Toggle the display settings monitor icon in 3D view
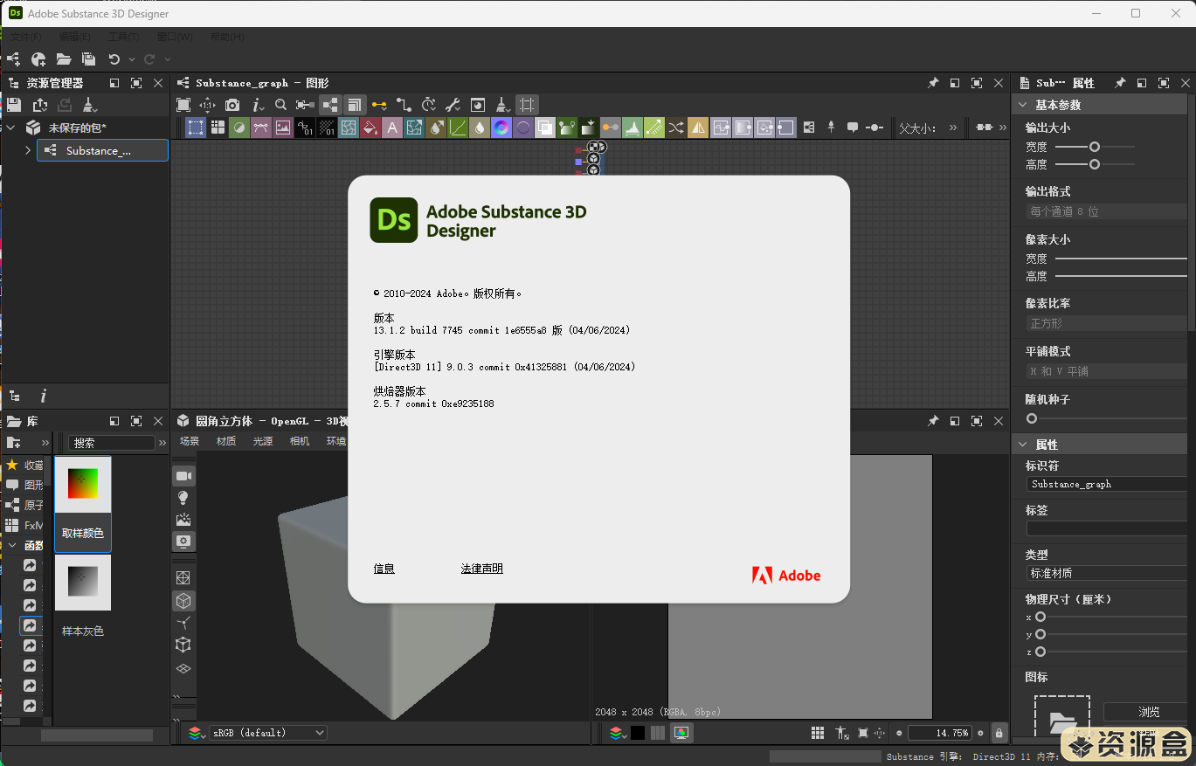 pyautogui.click(x=183, y=542)
